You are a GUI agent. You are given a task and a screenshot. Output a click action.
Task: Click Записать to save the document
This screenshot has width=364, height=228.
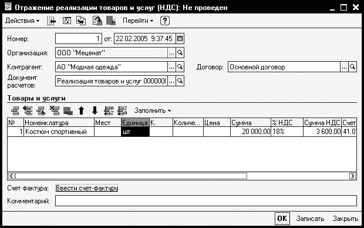[310, 219]
